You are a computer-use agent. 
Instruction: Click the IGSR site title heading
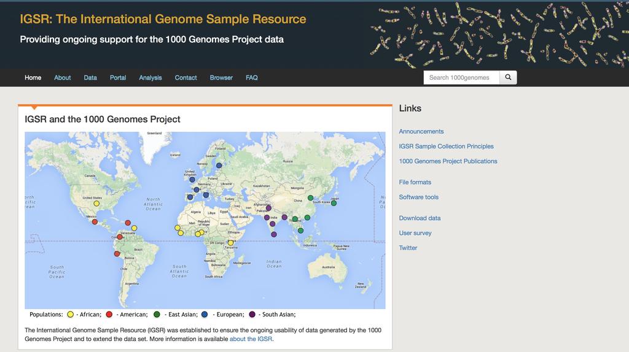(x=163, y=19)
